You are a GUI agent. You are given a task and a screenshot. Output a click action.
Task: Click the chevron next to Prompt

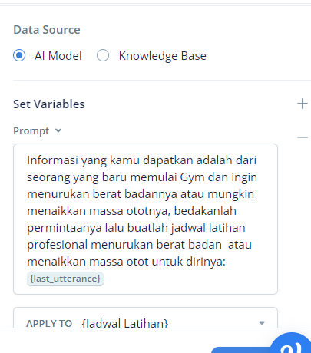coord(58,130)
